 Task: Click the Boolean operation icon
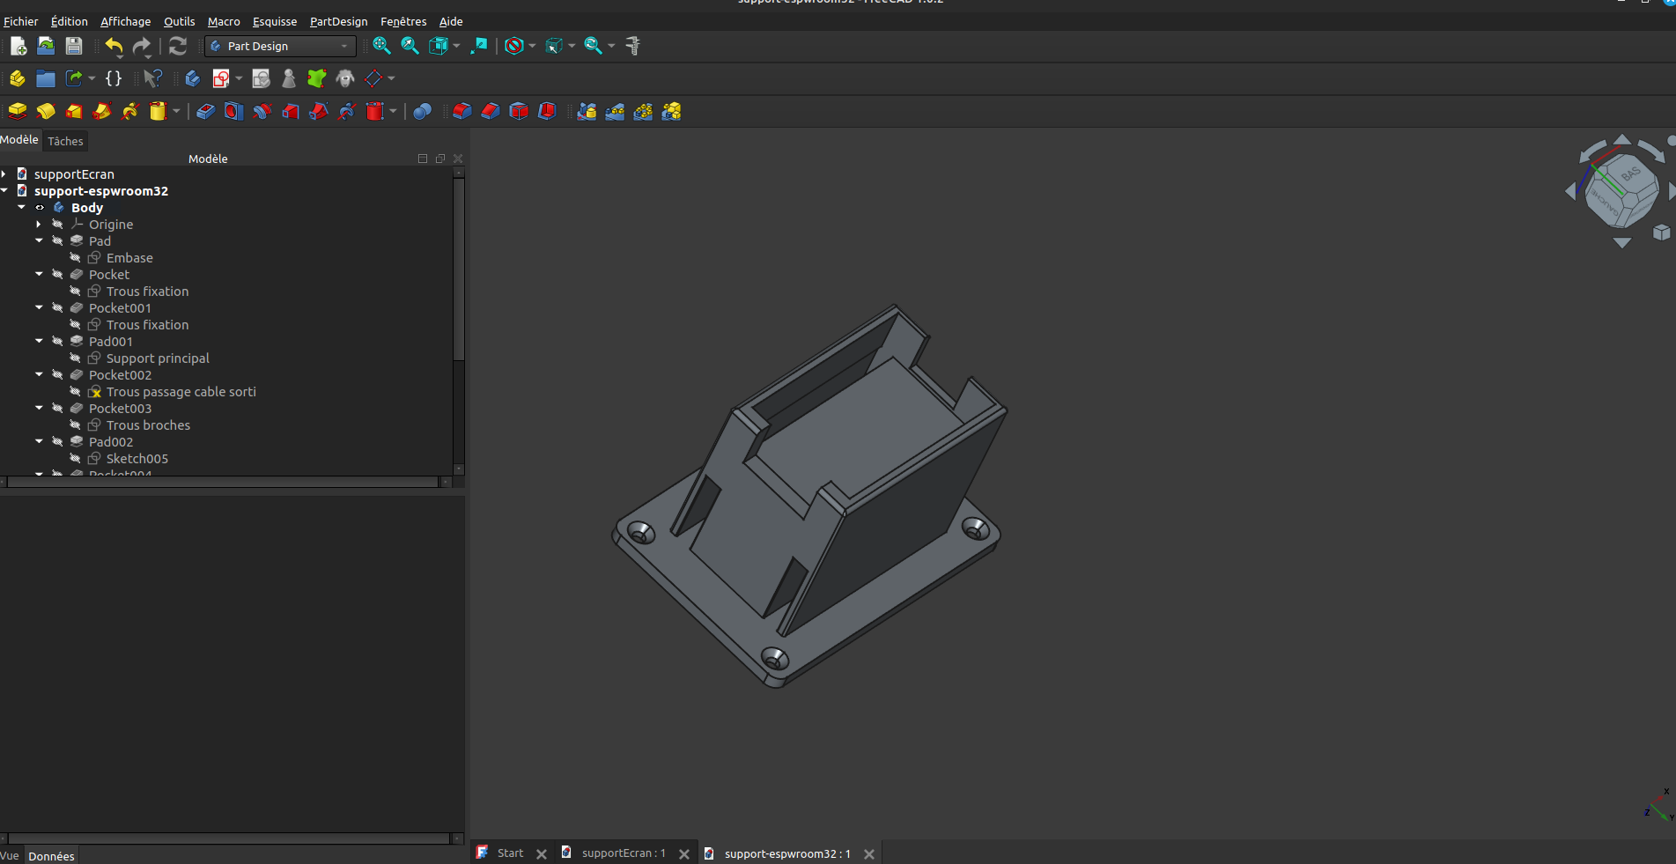tap(422, 112)
